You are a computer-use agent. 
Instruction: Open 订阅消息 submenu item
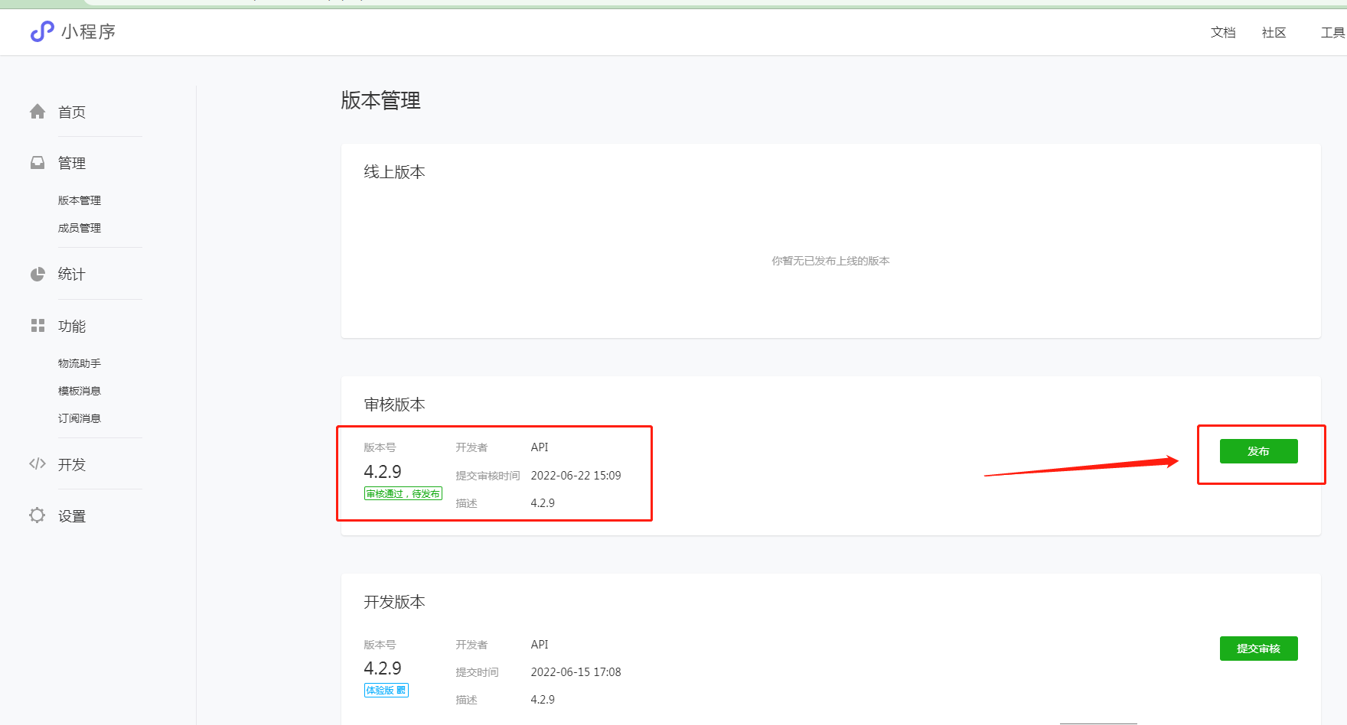click(x=80, y=418)
